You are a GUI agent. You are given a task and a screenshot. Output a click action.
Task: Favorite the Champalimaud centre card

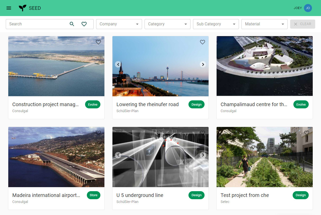[x=307, y=42]
